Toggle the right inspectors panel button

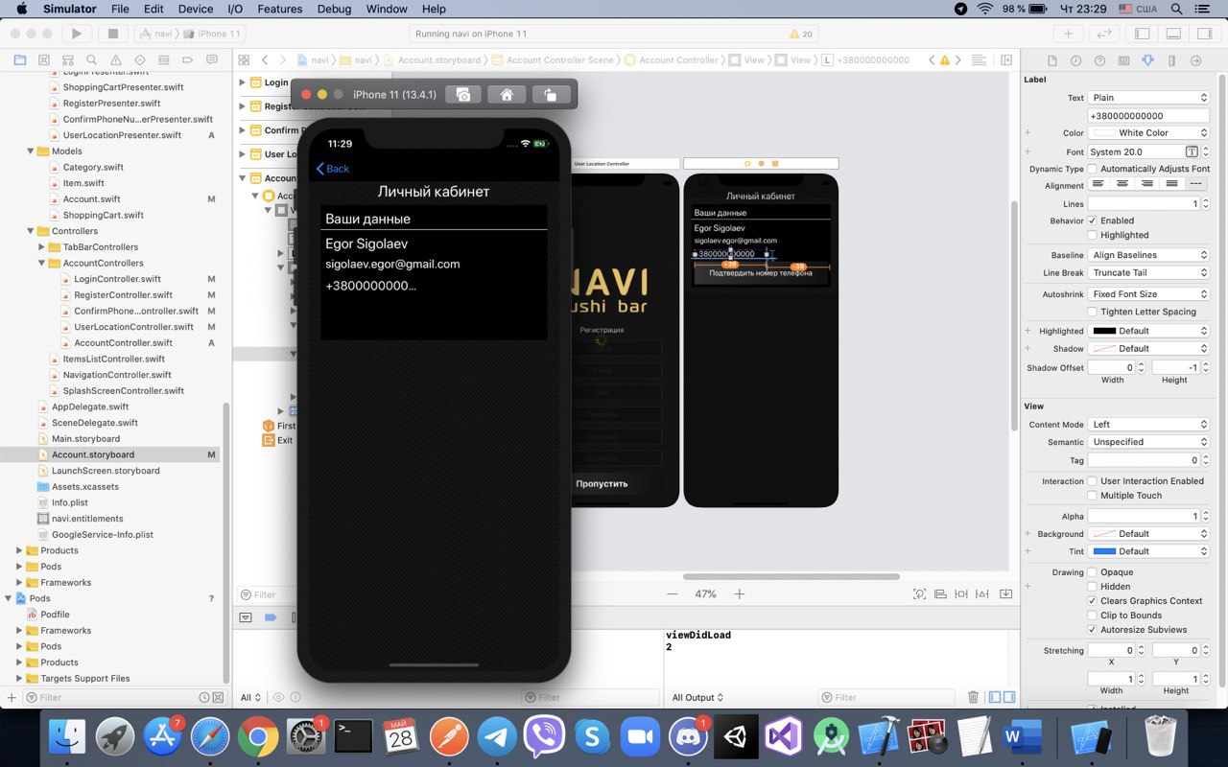click(x=1203, y=34)
